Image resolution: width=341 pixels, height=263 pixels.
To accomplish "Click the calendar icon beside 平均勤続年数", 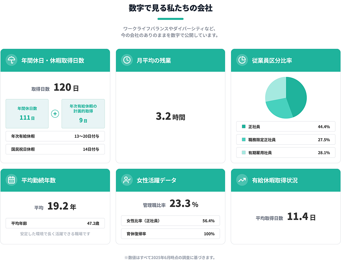I will pyautogui.click(x=11, y=180).
